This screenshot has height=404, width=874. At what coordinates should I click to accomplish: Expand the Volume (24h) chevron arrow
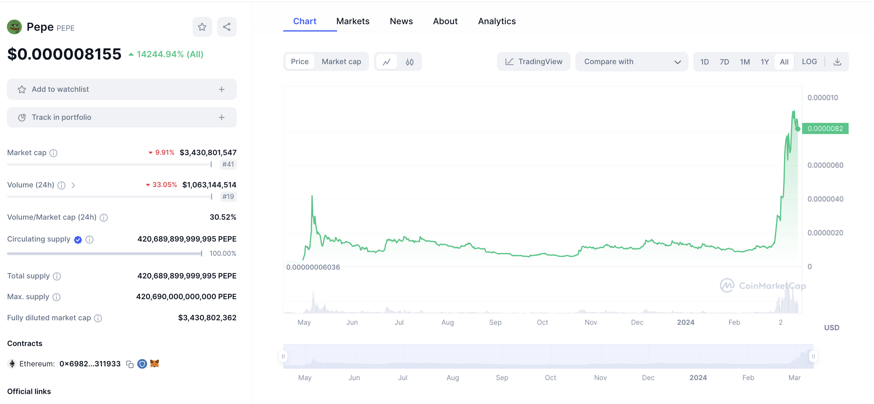click(x=73, y=185)
